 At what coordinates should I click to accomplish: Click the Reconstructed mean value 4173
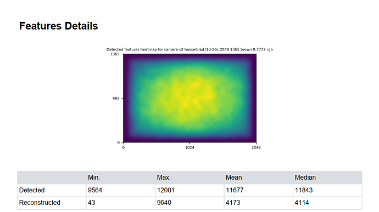(233, 203)
